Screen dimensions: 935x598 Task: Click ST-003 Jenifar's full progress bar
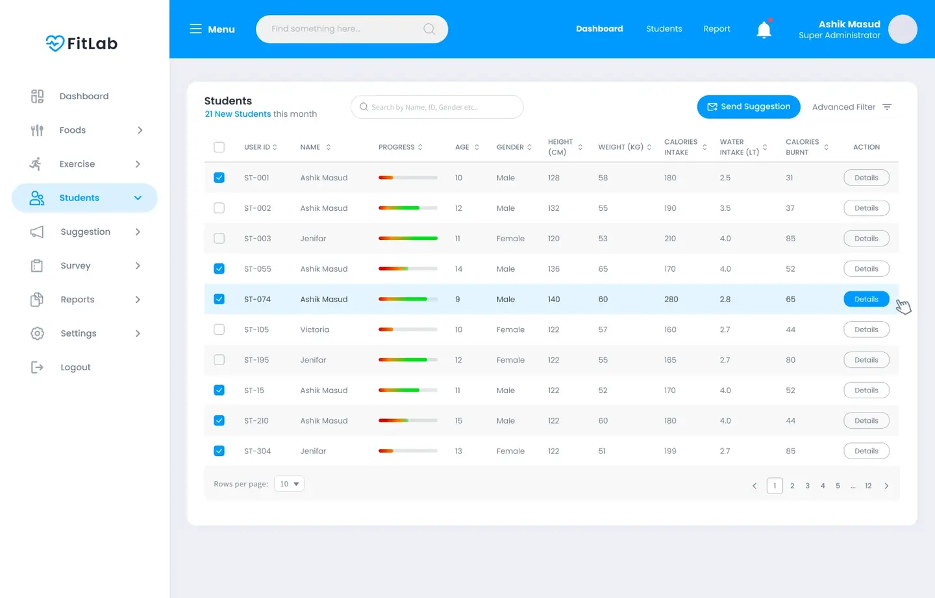click(x=408, y=239)
